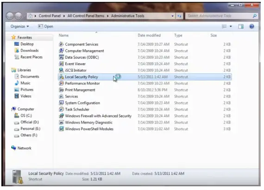The image size is (264, 190).
Task: Click the Services gear icon
Action: [x=61, y=96]
